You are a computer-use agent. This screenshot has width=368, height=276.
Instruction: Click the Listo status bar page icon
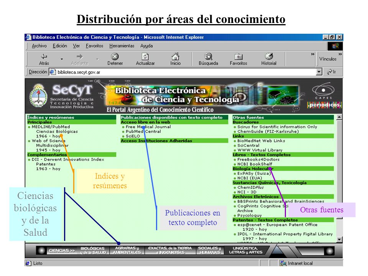click(x=28, y=263)
